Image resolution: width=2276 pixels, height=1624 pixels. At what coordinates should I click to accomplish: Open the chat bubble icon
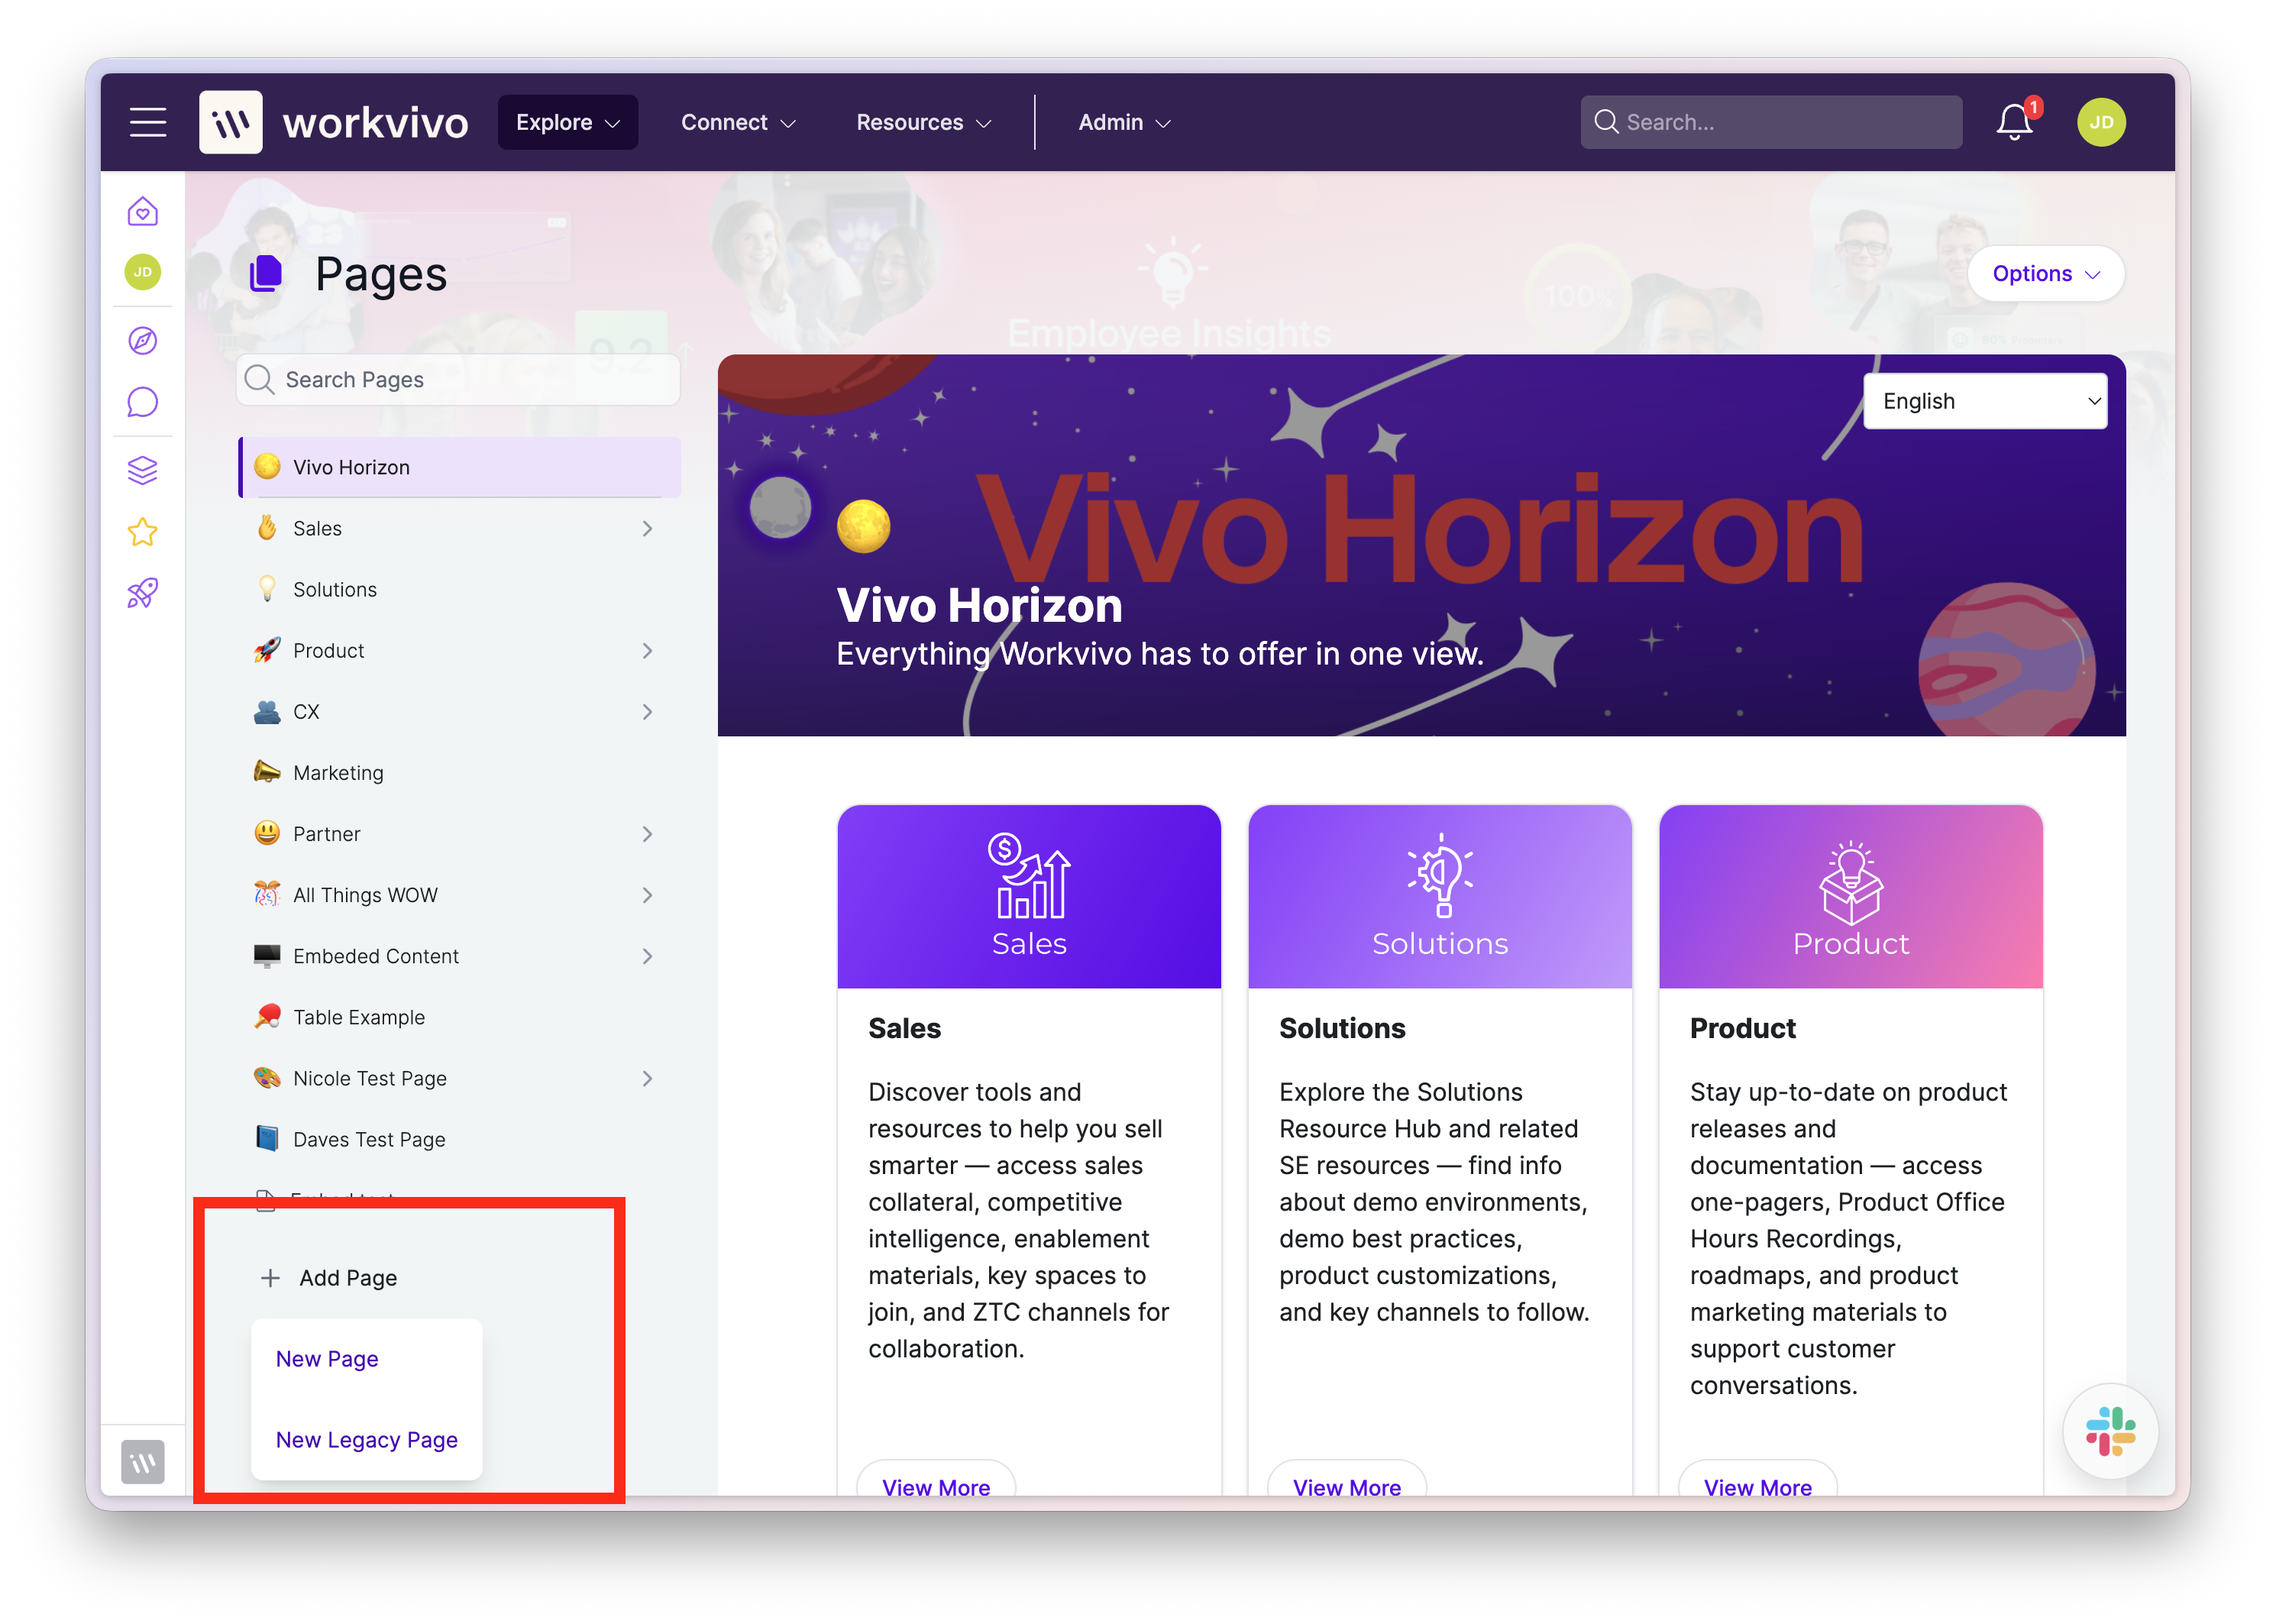[143, 402]
